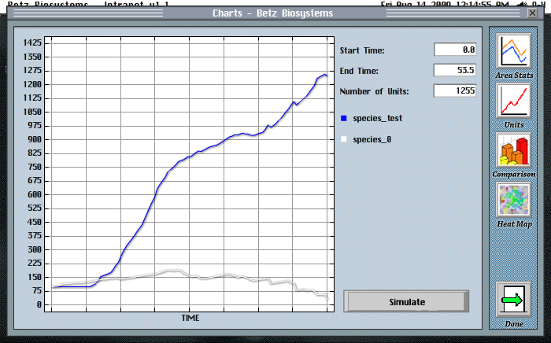Open the Comparison bar chart
The width and height of the screenshot is (551, 343).
click(x=514, y=149)
